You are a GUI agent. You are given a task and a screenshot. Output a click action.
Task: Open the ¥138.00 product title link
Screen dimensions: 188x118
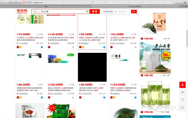[x=61, y=89]
